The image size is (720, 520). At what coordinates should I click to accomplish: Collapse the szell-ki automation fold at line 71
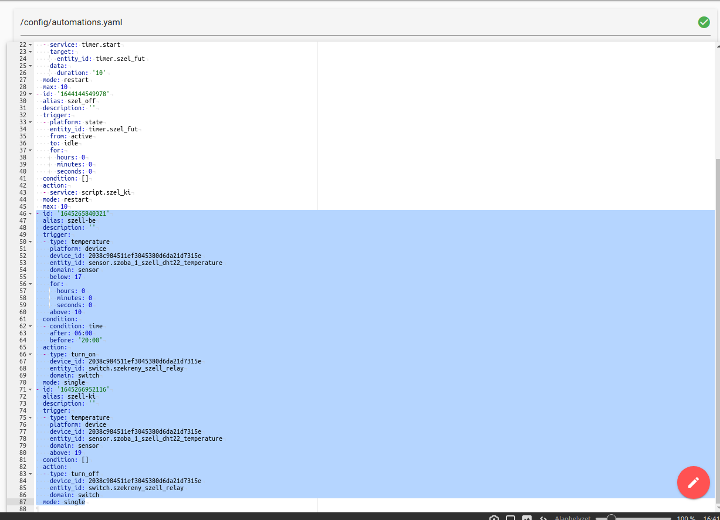(31, 389)
